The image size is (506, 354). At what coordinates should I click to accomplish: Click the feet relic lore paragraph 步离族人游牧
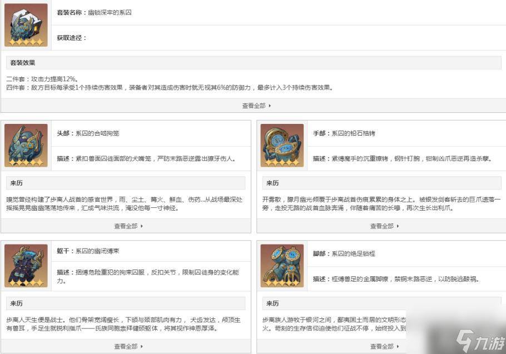[x=334, y=324]
